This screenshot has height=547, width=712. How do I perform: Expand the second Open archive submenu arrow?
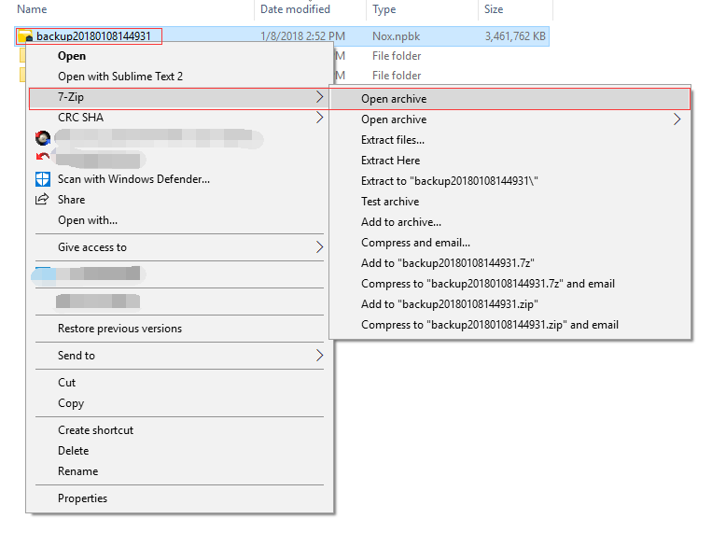pyautogui.click(x=677, y=119)
